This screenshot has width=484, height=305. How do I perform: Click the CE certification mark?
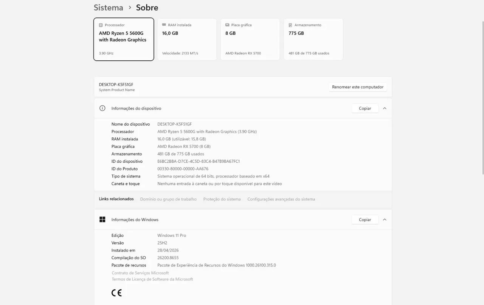[116, 293]
